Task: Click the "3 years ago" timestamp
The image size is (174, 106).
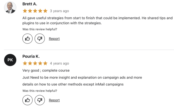Action: [x=59, y=11]
